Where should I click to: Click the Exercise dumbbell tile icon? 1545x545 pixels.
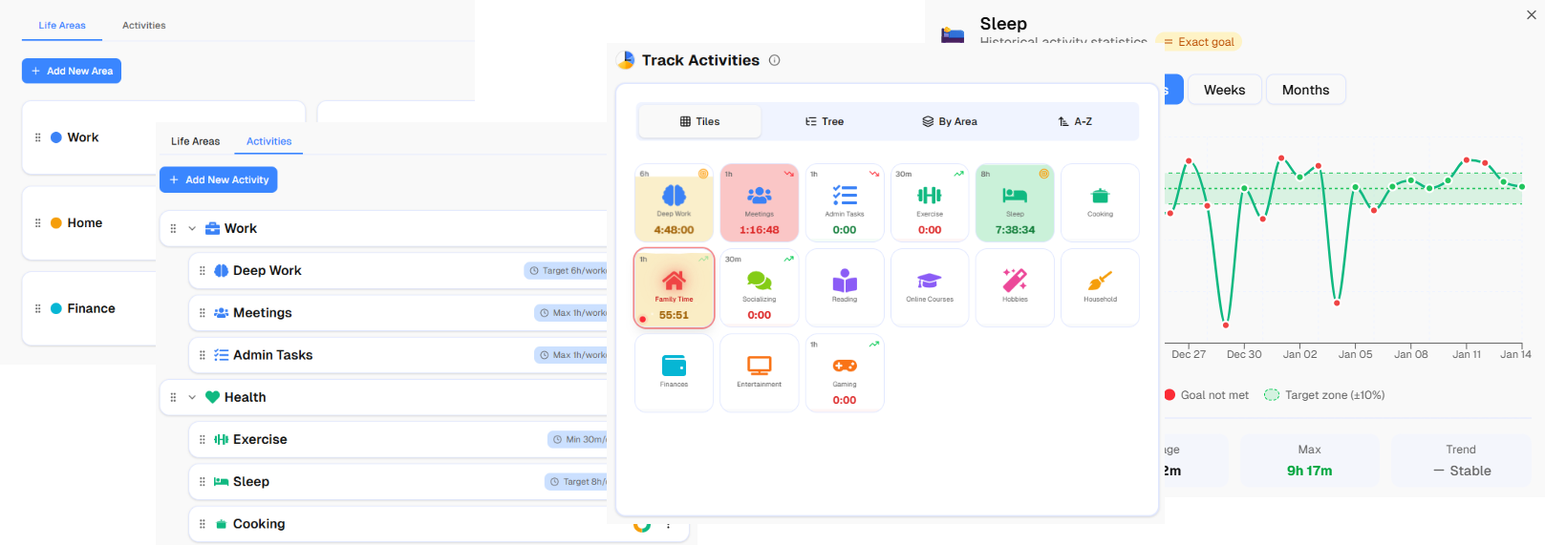(930, 196)
